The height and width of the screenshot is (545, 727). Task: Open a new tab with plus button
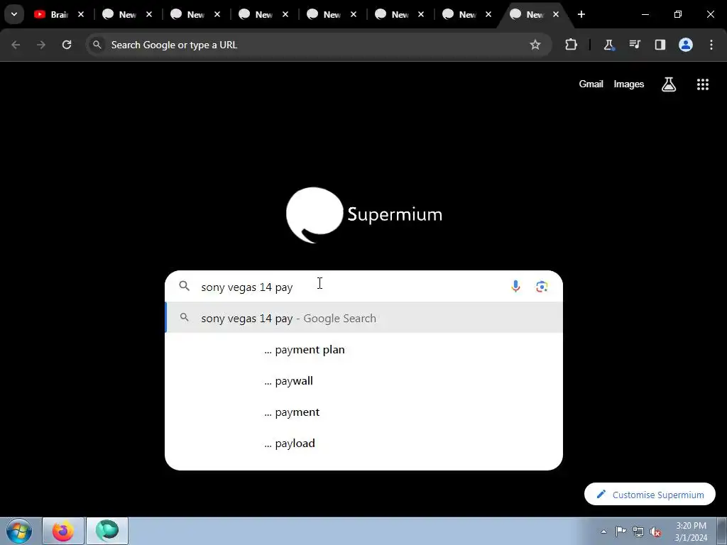coord(581,14)
